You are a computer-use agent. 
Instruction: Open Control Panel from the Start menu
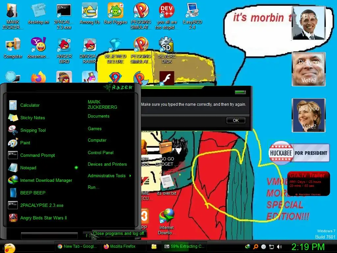pyautogui.click(x=101, y=153)
